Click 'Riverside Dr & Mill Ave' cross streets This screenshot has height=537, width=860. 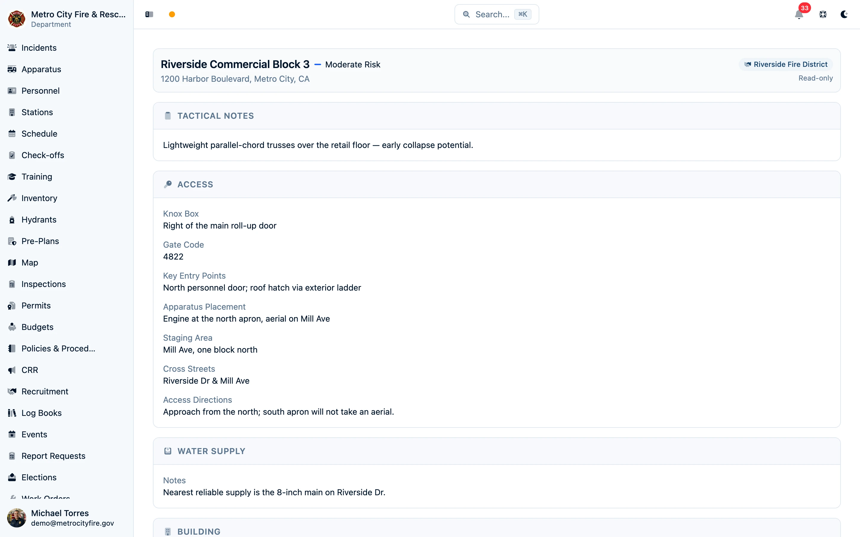(x=206, y=381)
